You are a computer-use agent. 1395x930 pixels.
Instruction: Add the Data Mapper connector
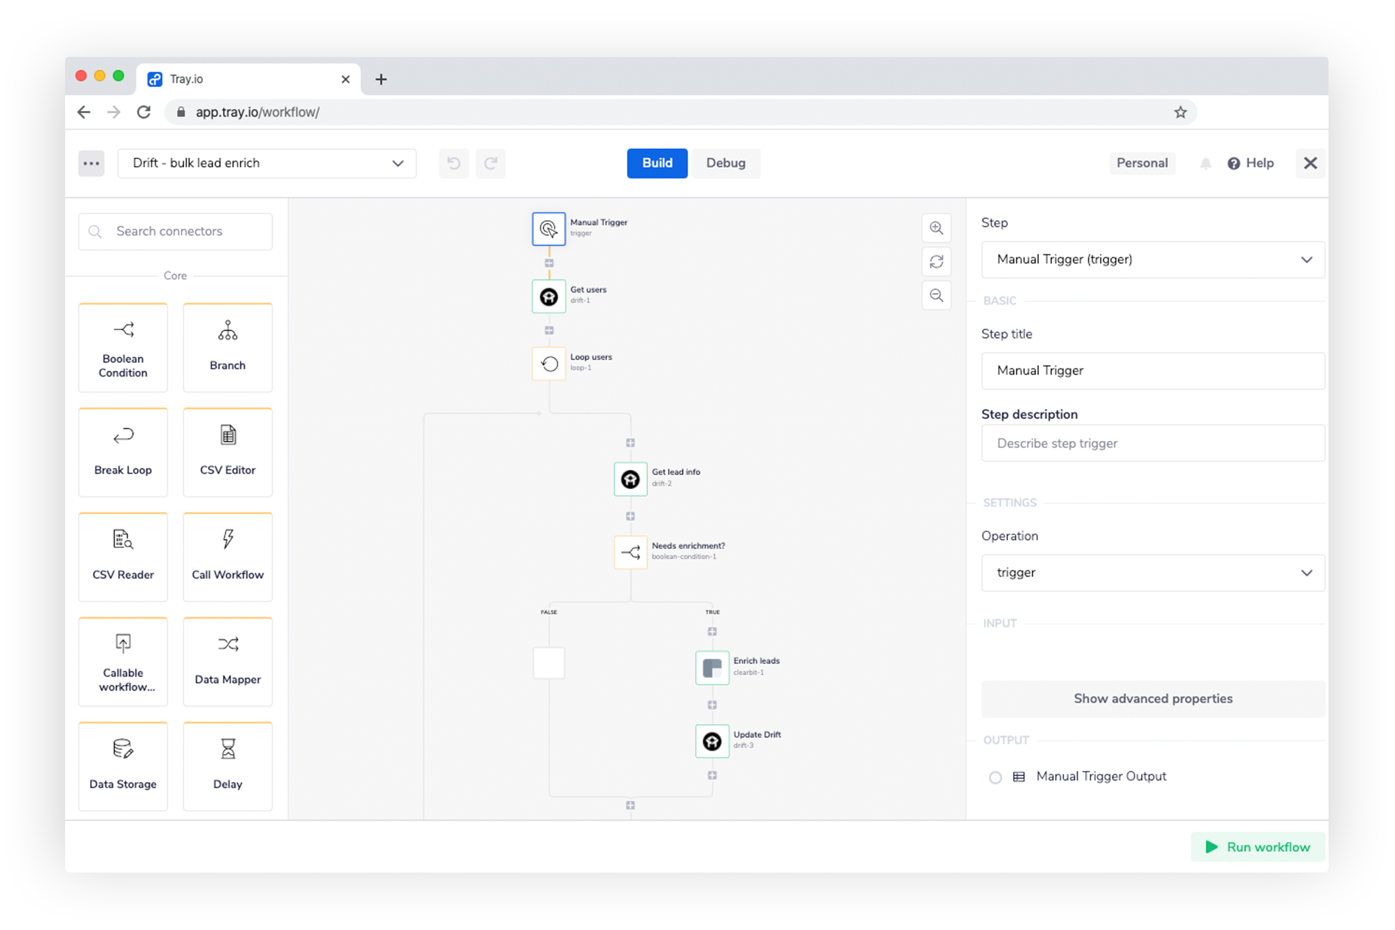click(228, 661)
